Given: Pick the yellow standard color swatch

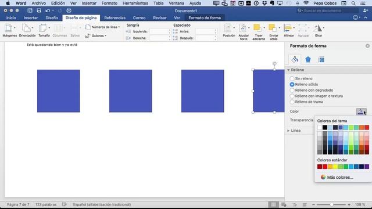Looking at the screenshot, I should 335,167.
